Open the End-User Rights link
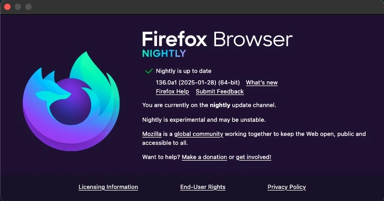This screenshot has height=201, width=384. click(x=203, y=187)
